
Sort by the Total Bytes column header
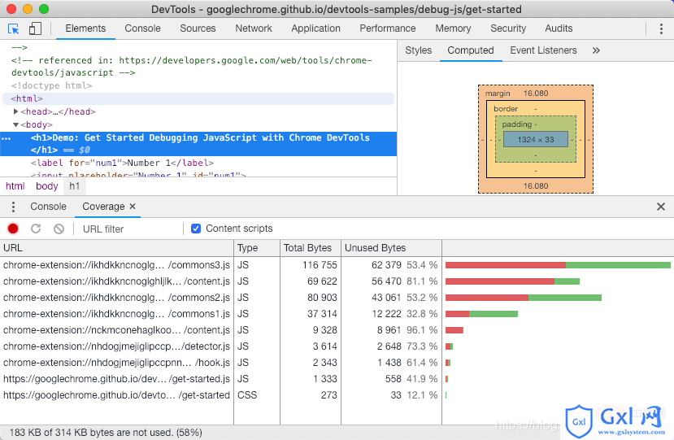click(x=311, y=248)
